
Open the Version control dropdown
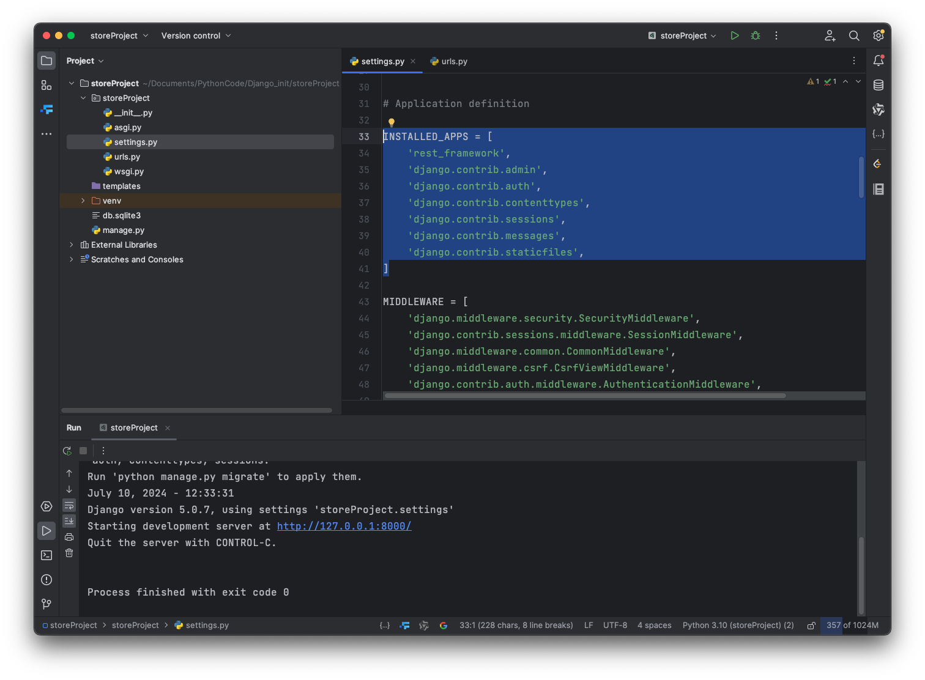tap(196, 35)
